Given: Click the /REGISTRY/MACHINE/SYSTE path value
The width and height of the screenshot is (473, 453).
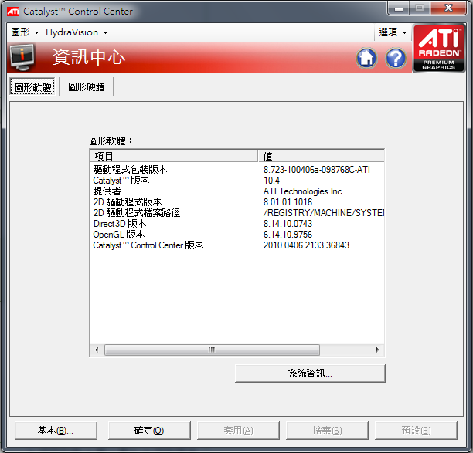Looking at the screenshot, I should [324, 213].
